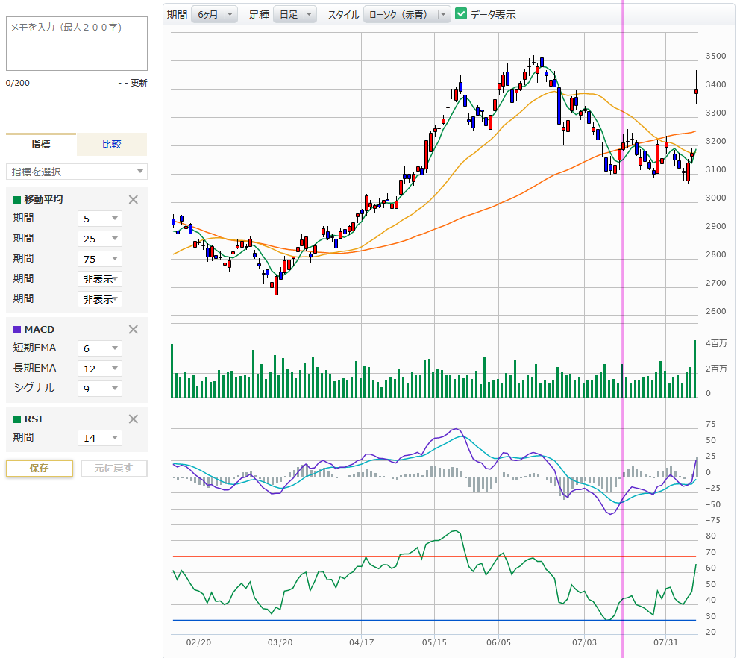Screen dimensions: 737x658
Task: Switch to the 比較 tab
Action: pyautogui.click(x=111, y=144)
